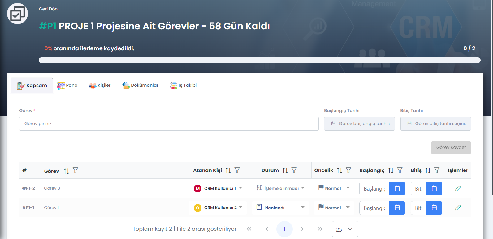Click the Planlandı status icon

tap(259, 207)
